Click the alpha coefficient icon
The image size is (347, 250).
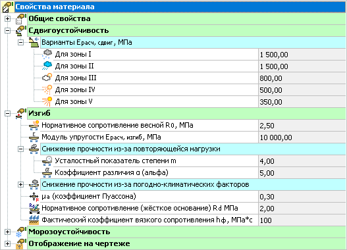click(47, 172)
